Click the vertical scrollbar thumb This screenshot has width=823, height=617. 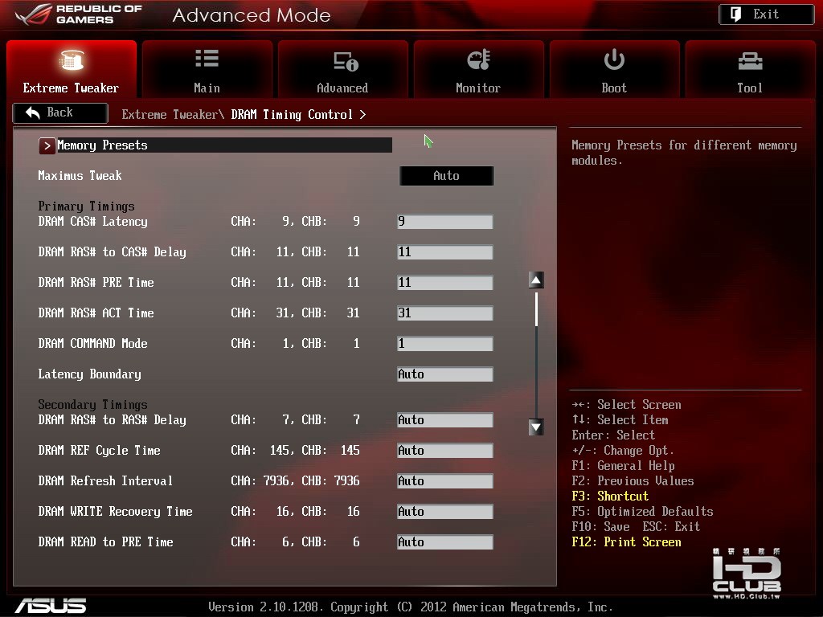[x=536, y=309]
